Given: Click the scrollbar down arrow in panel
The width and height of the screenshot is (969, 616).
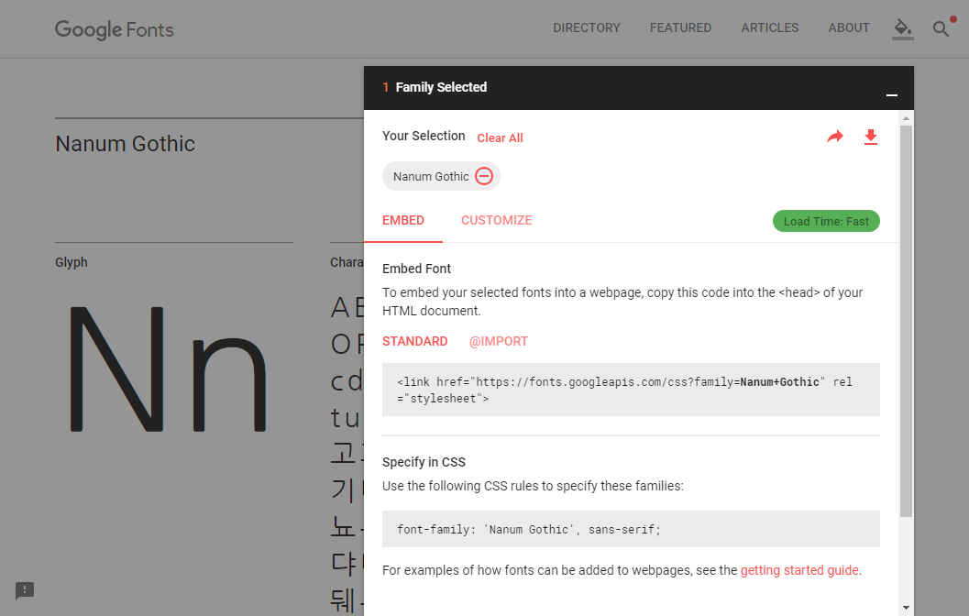Looking at the screenshot, I should click(906, 607).
